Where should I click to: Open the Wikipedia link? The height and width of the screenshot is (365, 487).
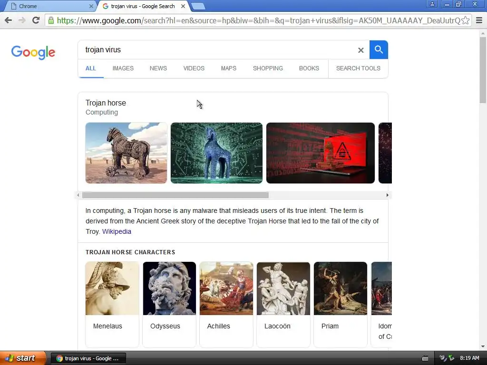click(117, 231)
